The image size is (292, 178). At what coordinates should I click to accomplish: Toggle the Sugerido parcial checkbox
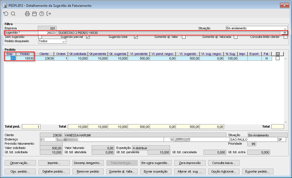click(x=88, y=37)
